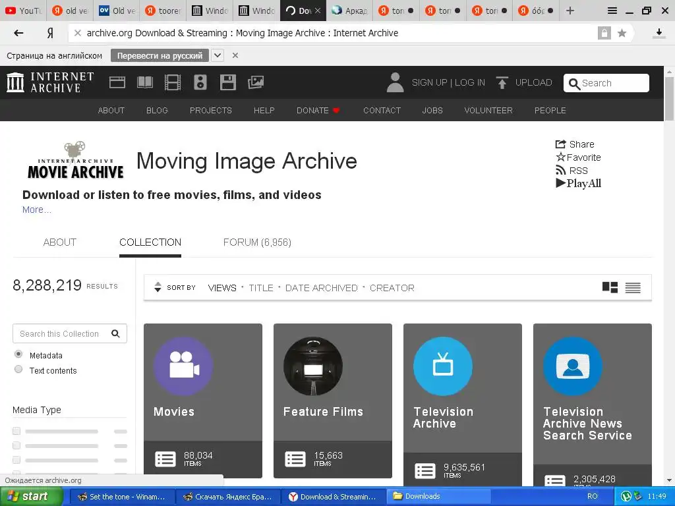Open browser hamburger menu
The image size is (675, 506).
612,11
